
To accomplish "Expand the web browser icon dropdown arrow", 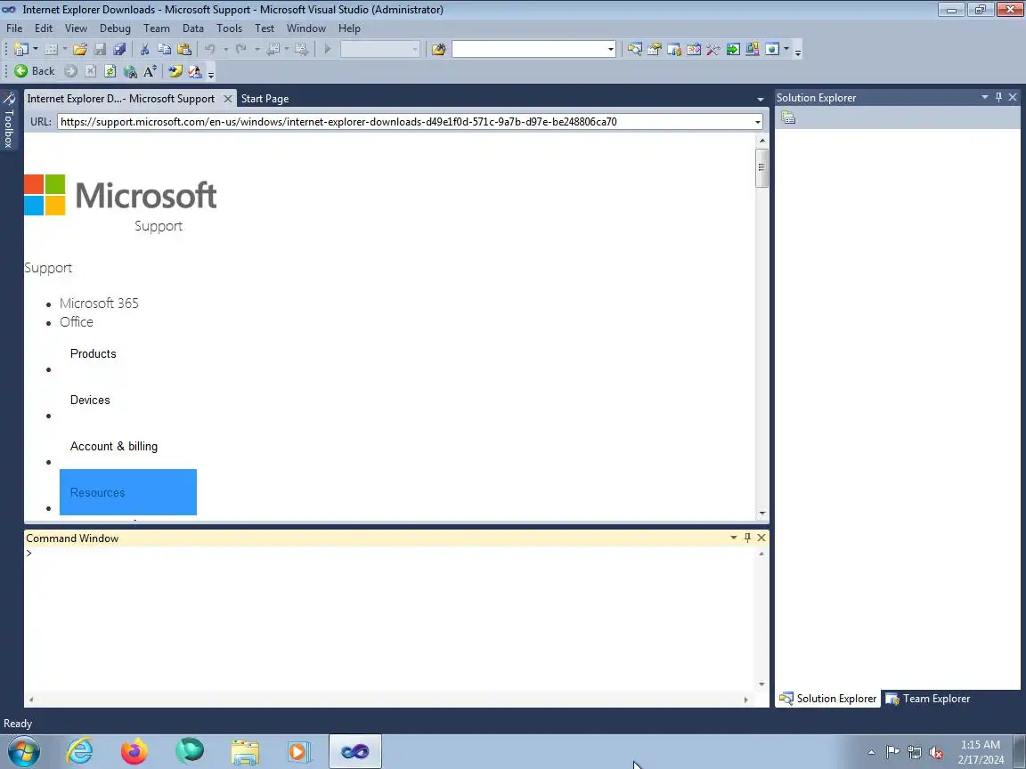I will point(786,49).
